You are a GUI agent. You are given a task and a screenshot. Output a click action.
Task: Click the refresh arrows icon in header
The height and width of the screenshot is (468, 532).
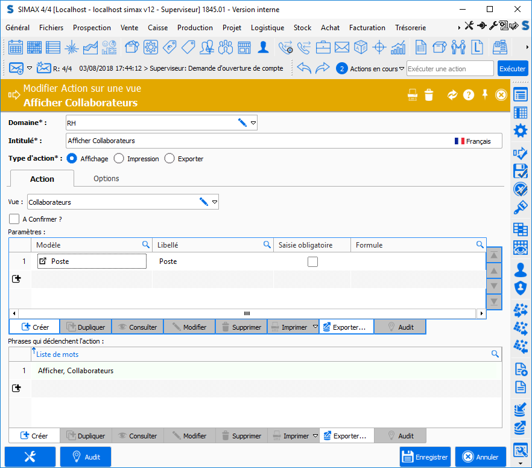pyautogui.click(x=452, y=95)
